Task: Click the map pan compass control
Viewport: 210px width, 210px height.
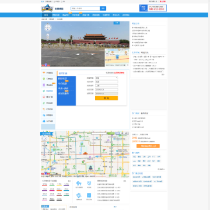Action: point(44,138)
